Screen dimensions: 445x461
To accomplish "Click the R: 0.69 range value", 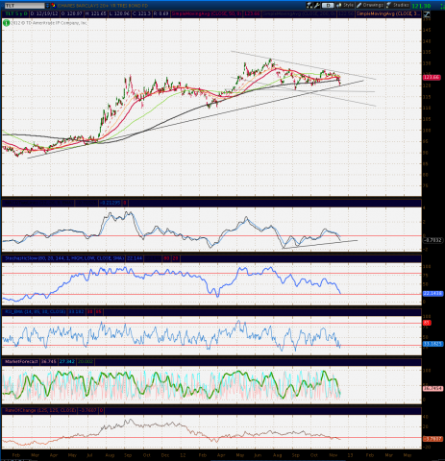I will point(161,13).
